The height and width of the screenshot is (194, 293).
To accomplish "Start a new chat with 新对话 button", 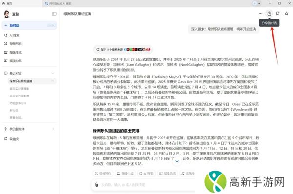I will click(29, 25).
